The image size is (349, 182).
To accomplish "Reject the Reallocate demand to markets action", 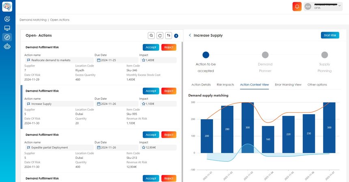I will [169, 47].
